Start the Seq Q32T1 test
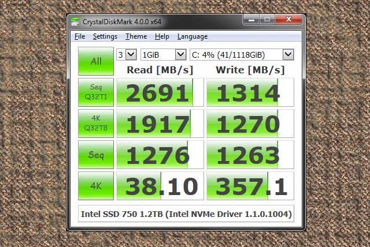The height and width of the screenshot is (247, 370). coord(96,92)
